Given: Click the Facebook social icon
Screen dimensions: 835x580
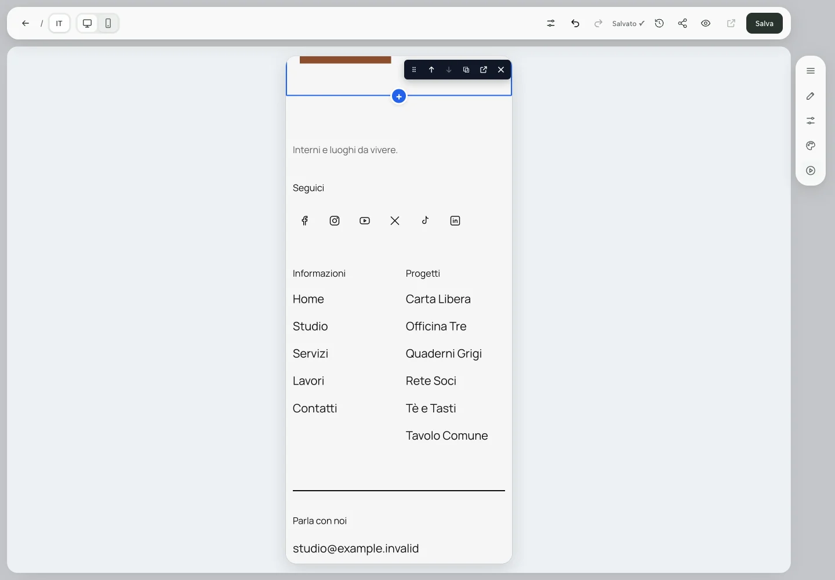Looking at the screenshot, I should click(x=304, y=220).
